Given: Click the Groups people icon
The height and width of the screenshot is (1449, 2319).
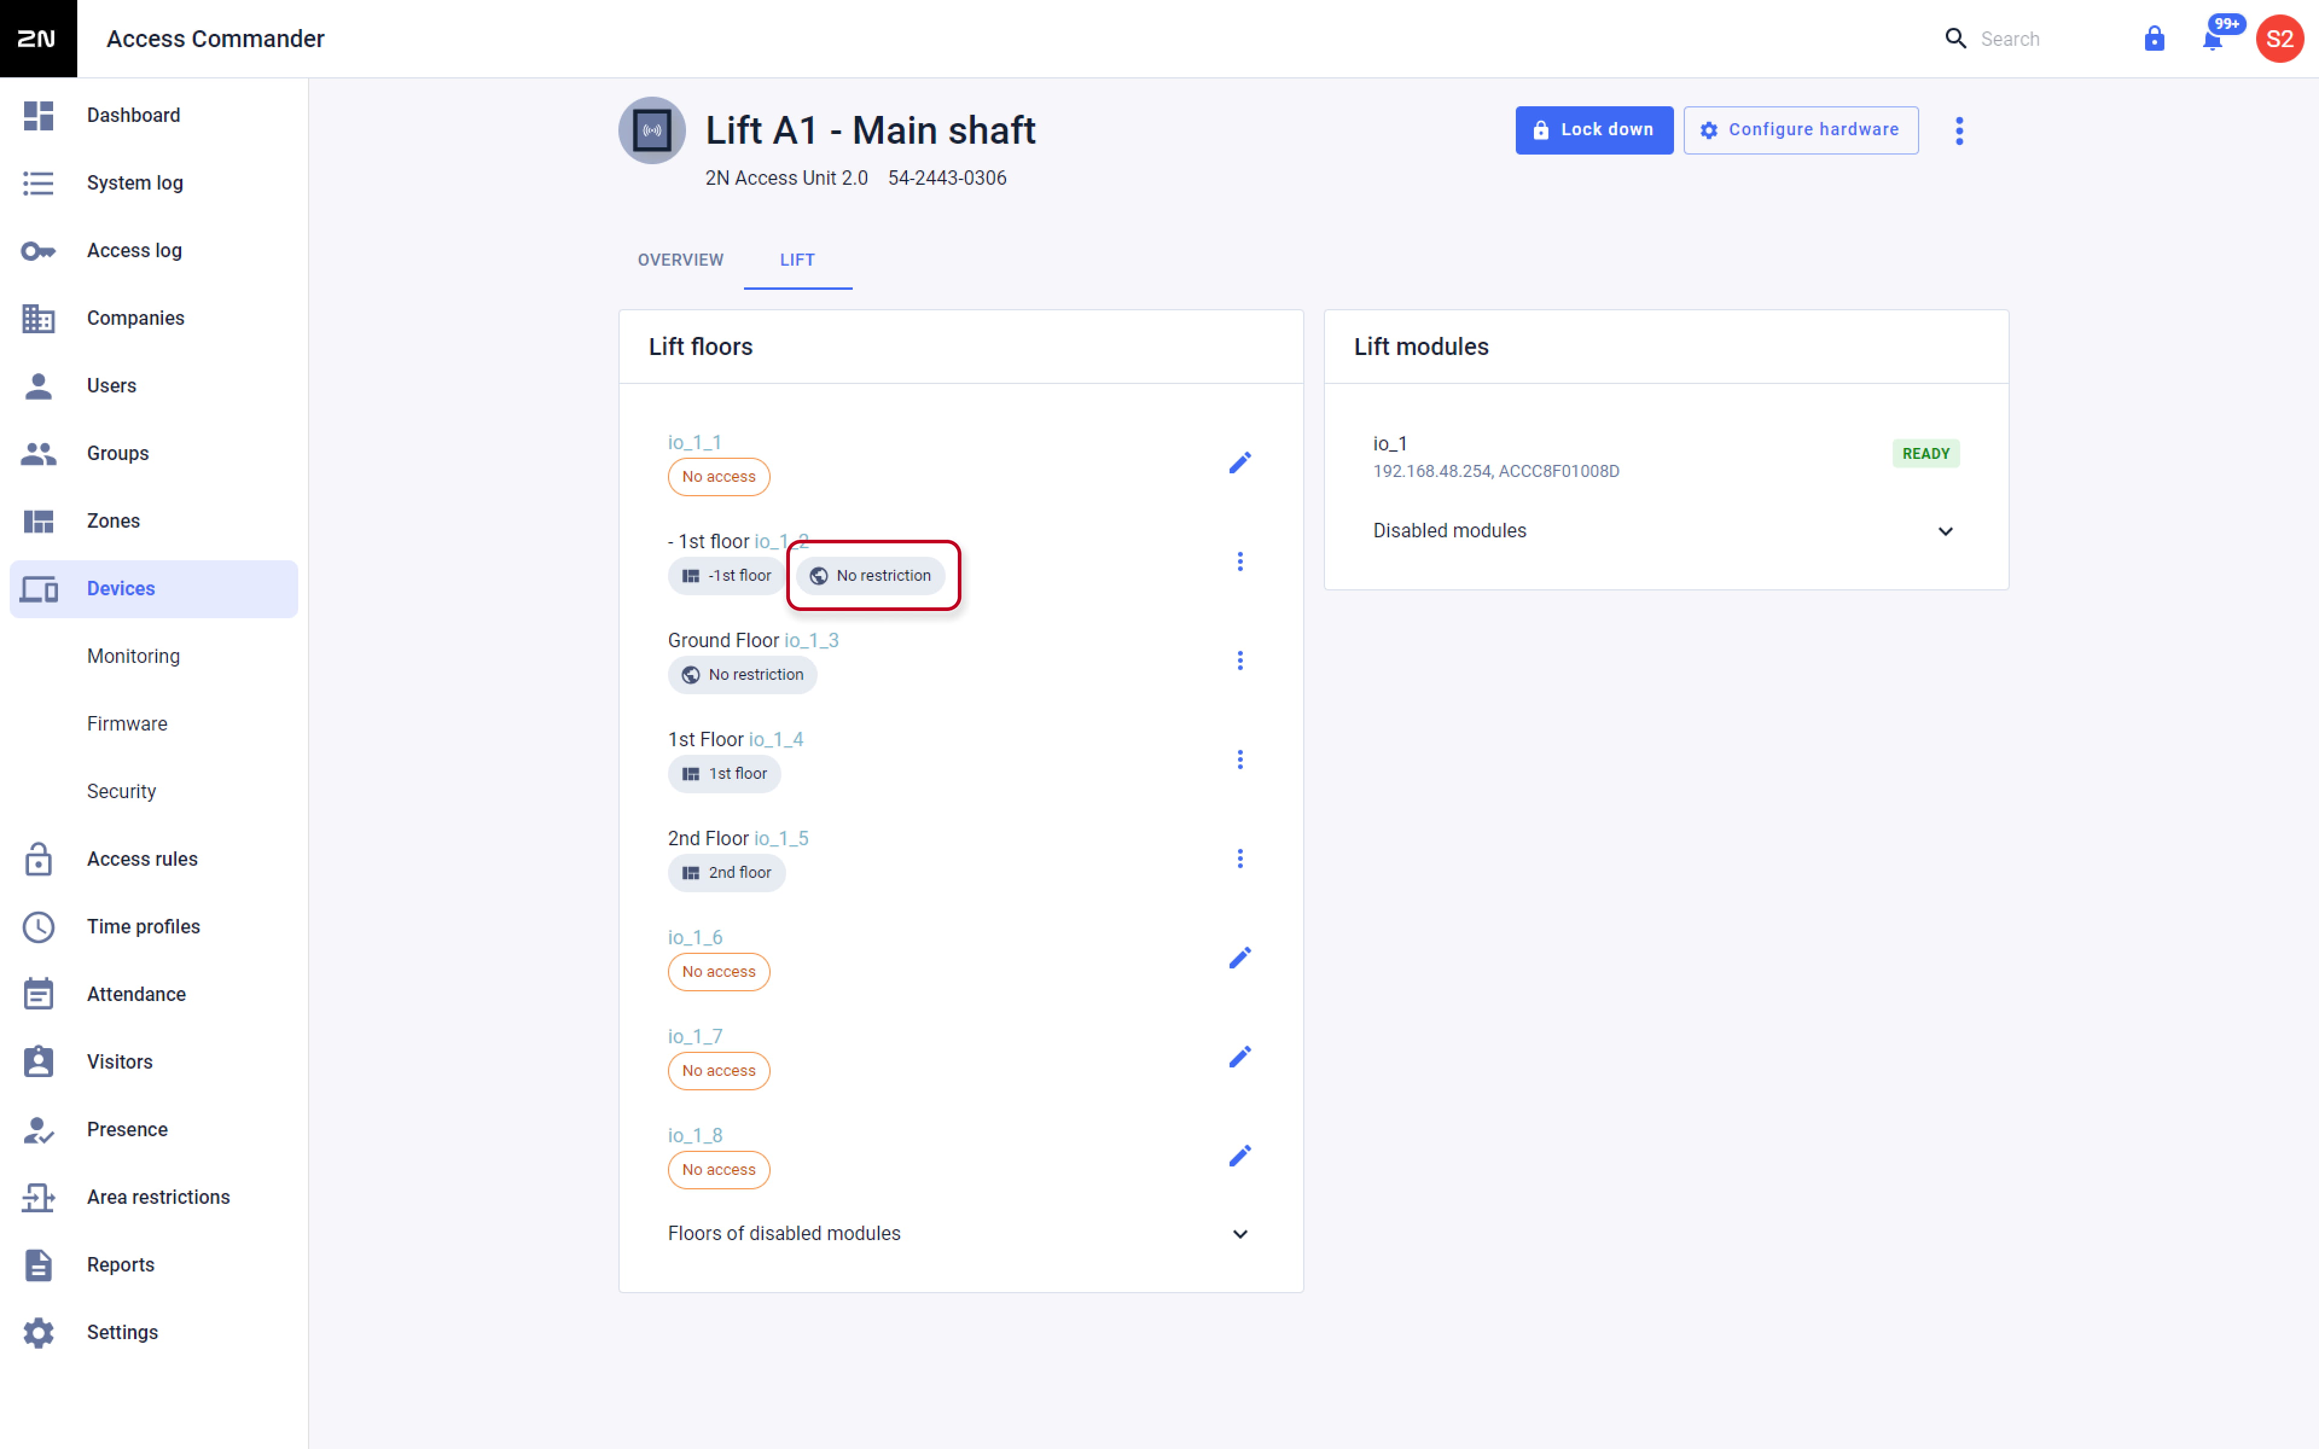Looking at the screenshot, I should [x=38, y=453].
